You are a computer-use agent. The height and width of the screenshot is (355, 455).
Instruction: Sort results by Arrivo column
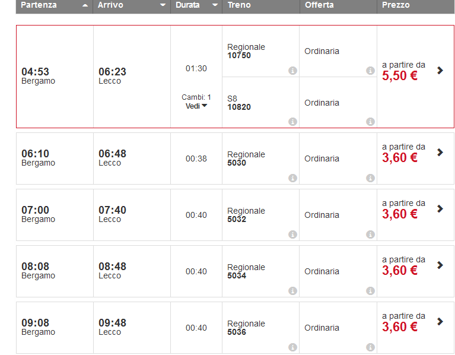tap(132, 5)
